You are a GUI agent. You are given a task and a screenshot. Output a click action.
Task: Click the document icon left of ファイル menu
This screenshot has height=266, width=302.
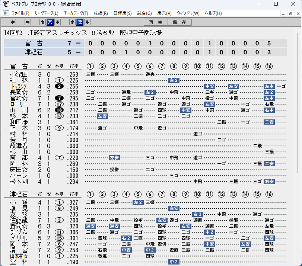tap(6, 13)
